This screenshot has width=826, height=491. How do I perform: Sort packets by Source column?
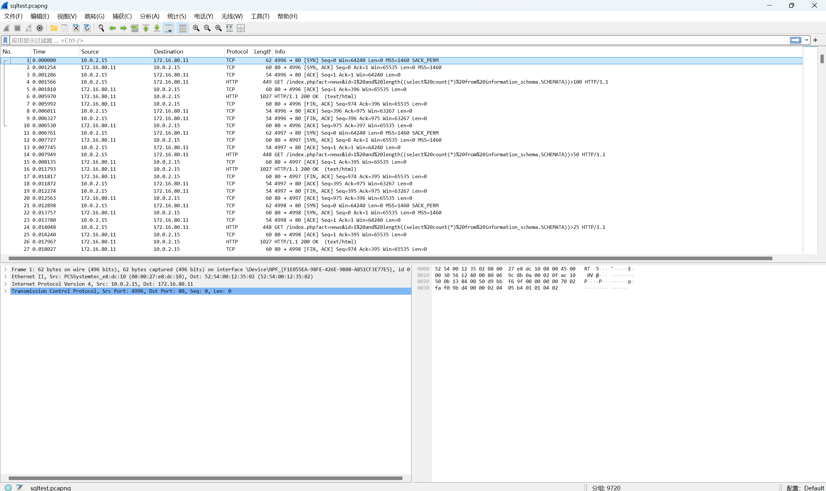pyautogui.click(x=116, y=52)
